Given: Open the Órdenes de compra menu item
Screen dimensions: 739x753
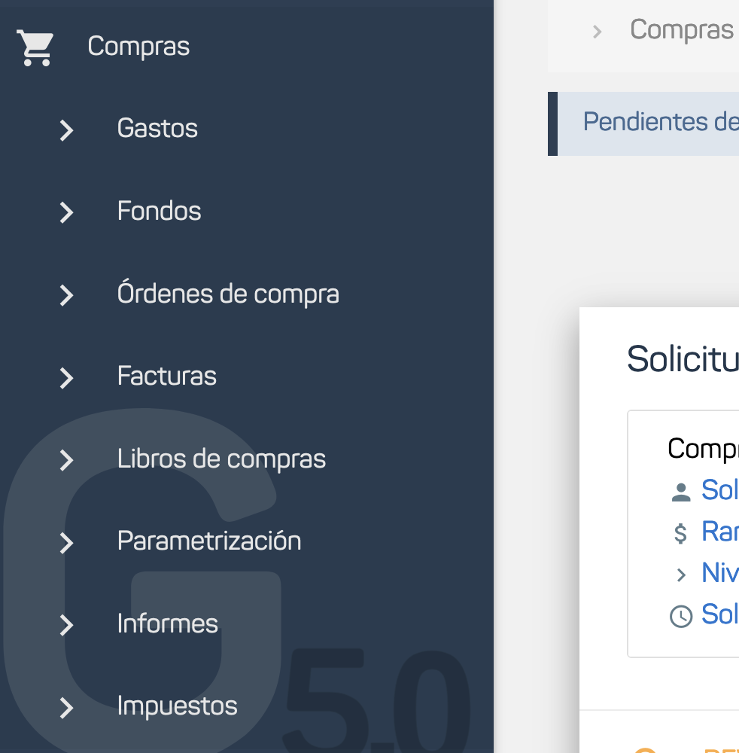Looking at the screenshot, I should 228,294.
